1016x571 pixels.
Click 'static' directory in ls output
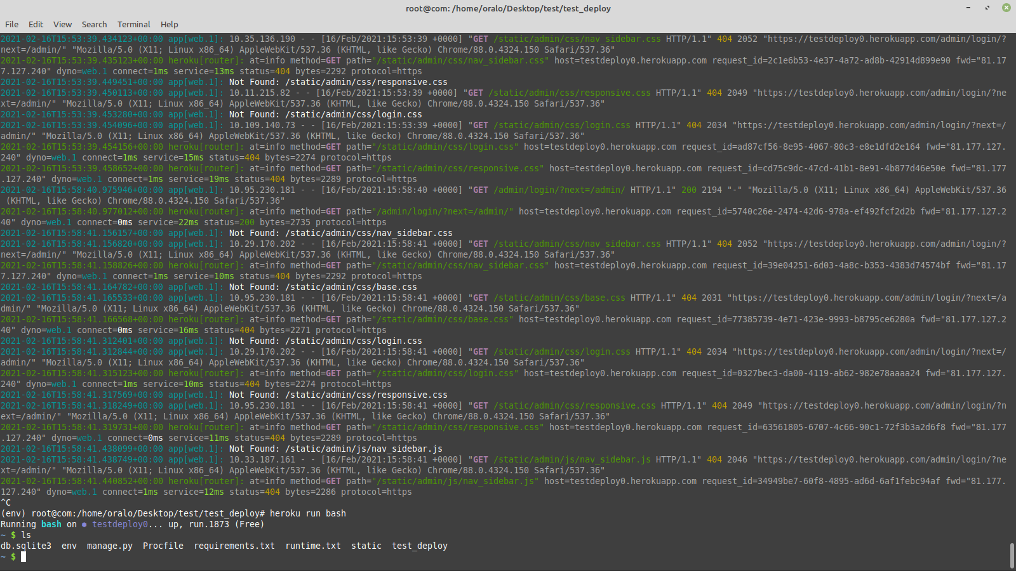point(366,546)
